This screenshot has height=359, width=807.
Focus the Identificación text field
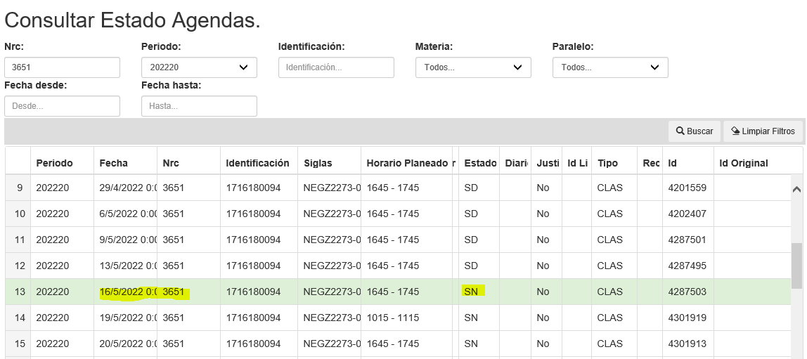click(x=336, y=67)
